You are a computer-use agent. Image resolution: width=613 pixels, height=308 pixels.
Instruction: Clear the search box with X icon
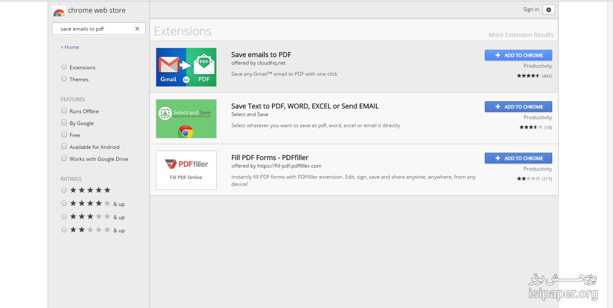point(137,29)
